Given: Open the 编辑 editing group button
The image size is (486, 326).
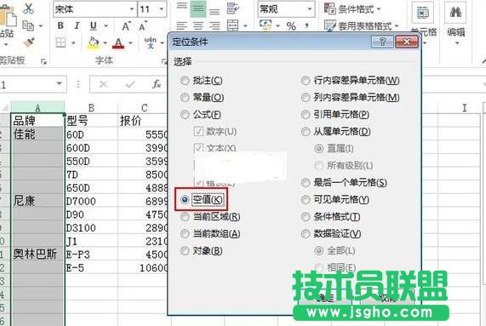Looking at the screenshot, I should coord(455,22).
